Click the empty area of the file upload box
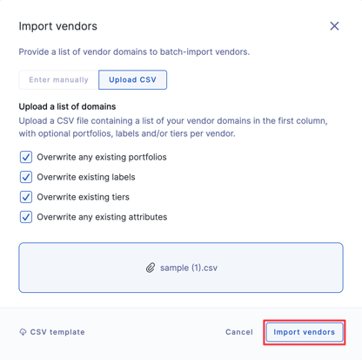The image size is (362, 360). pyautogui.click(x=87, y=268)
